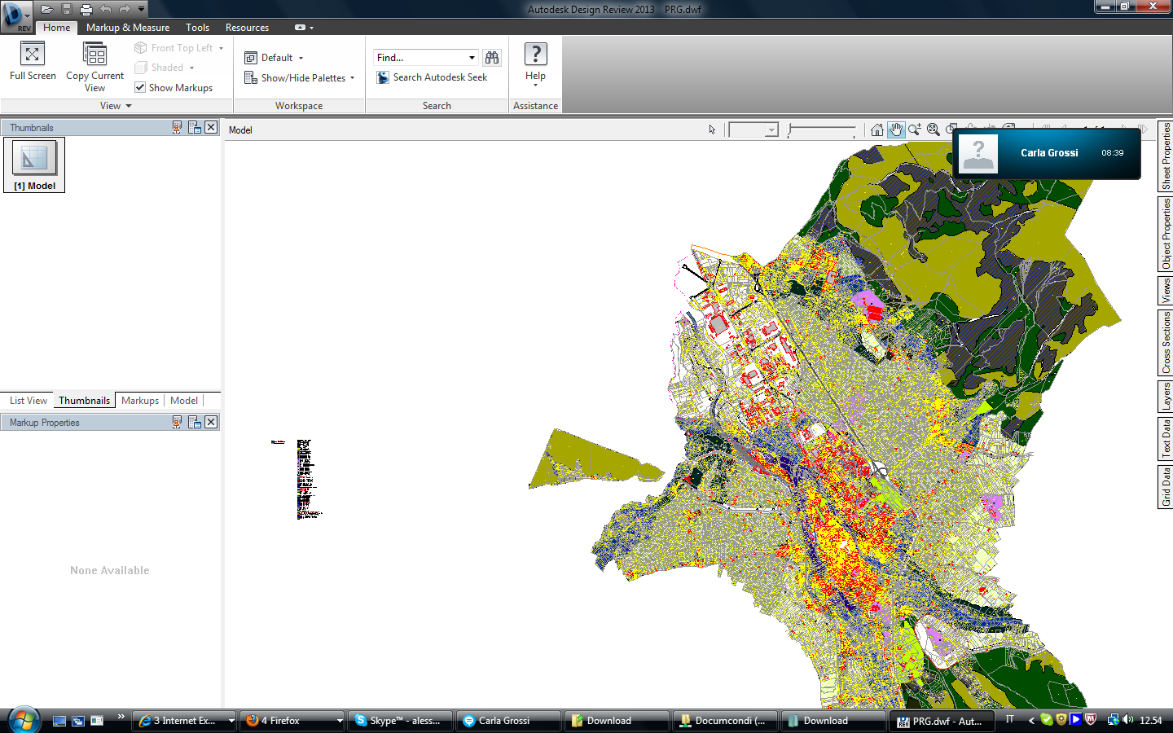The image size is (1173, 733).
Task: Click the Home view icon in canvas toolbar
Action: (x=876, y=129)
